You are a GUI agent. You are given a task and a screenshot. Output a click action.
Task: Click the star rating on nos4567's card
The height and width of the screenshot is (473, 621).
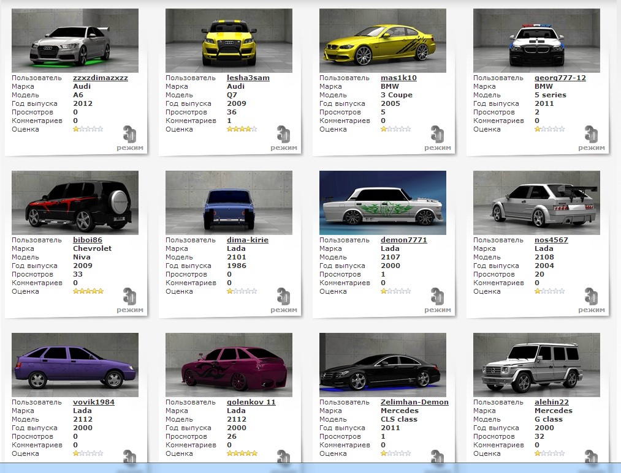click(550, 291)
